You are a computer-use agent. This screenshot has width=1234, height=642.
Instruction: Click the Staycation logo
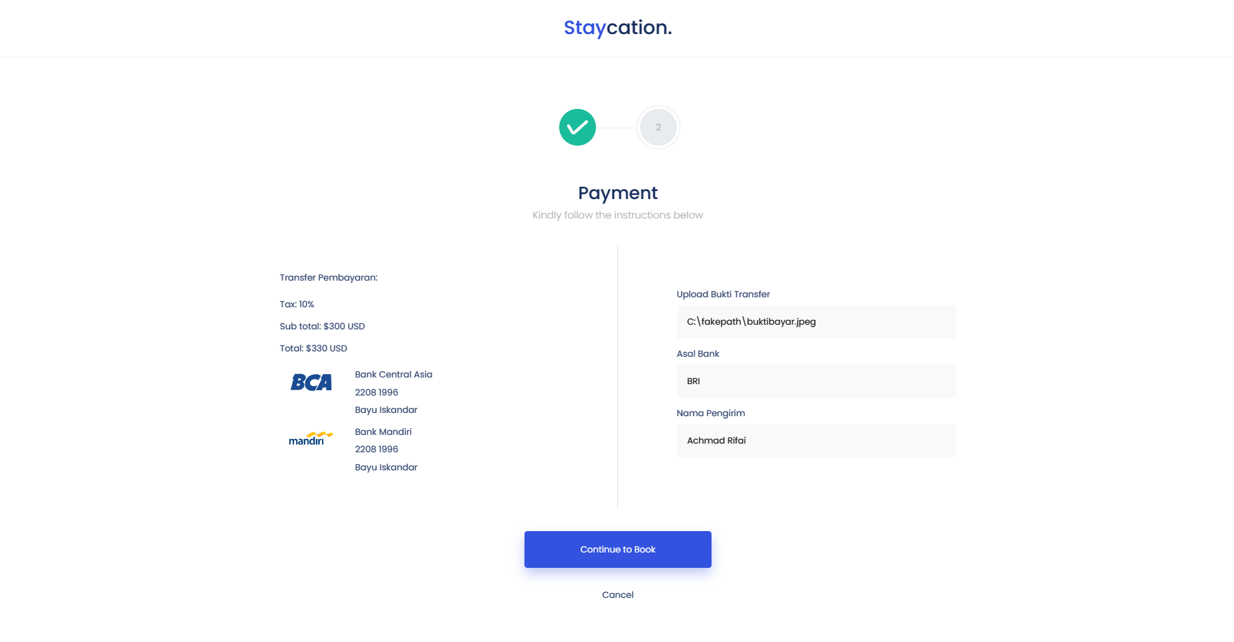(x=617, y=28)
